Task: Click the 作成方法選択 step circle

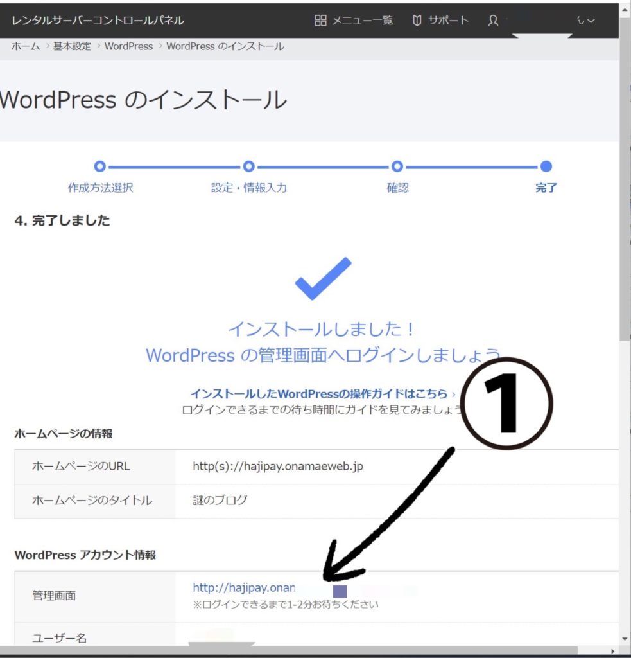Action: (x=99, y=166)
